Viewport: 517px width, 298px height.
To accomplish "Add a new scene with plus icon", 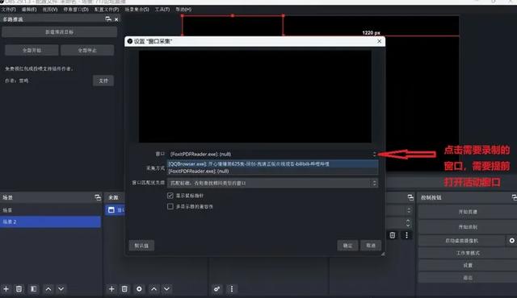I will (x=6, y=289).
